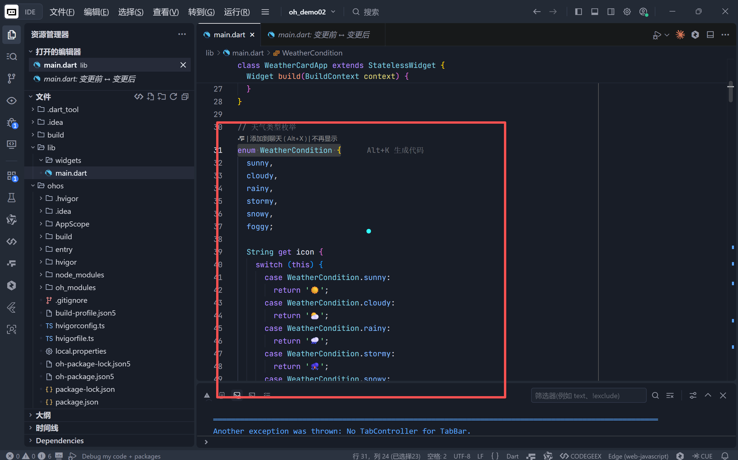This screenshot has height=460, width=738.
Task: Click the refresh icon in the files header
Action: tap(173, 97)
